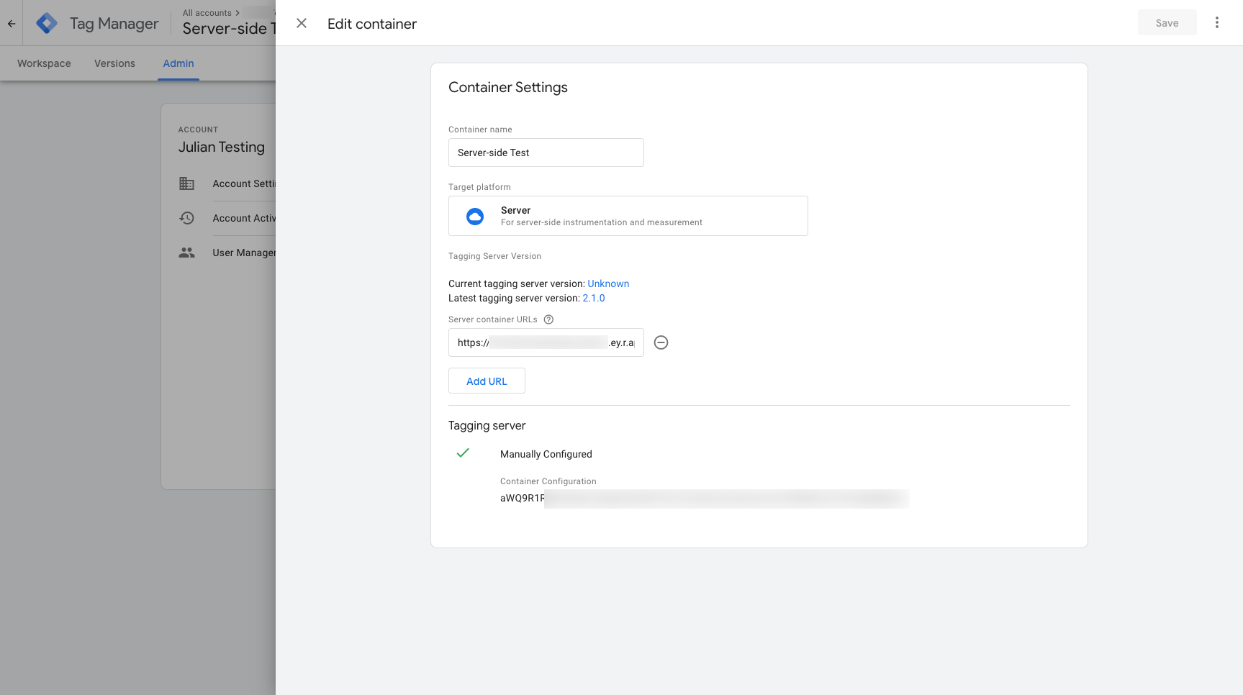Open User Management via the people icon
1243x695 pixels.
pyautogui.click(x=186, y=253)
